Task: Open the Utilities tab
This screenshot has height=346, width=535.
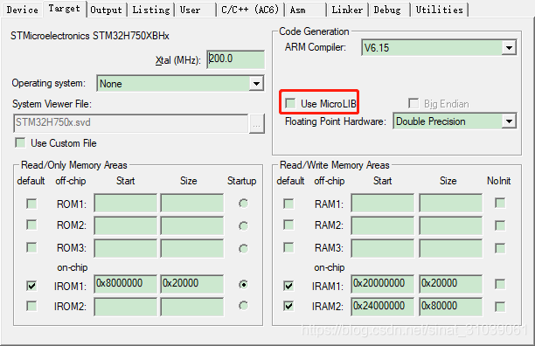Action: (439, 10)
